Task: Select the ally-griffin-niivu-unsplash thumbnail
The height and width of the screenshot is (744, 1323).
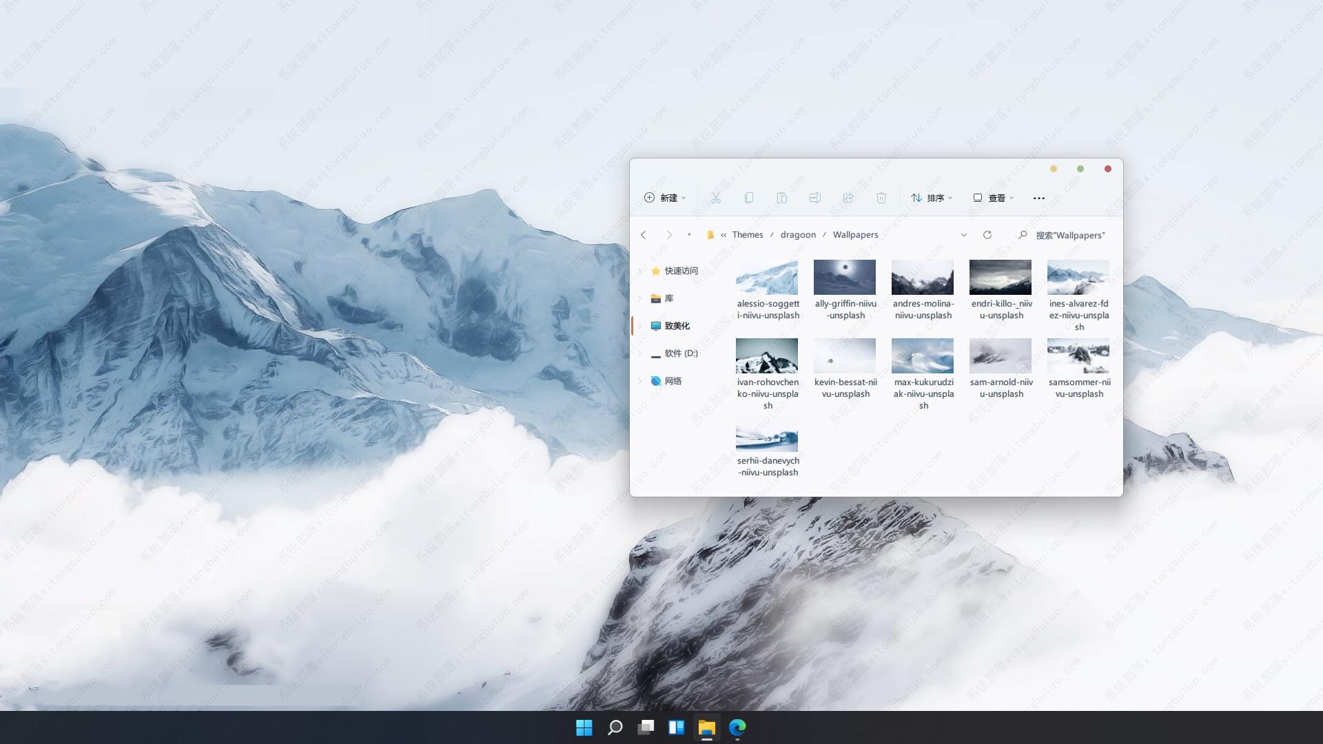Action: click(x=845, y=277)
